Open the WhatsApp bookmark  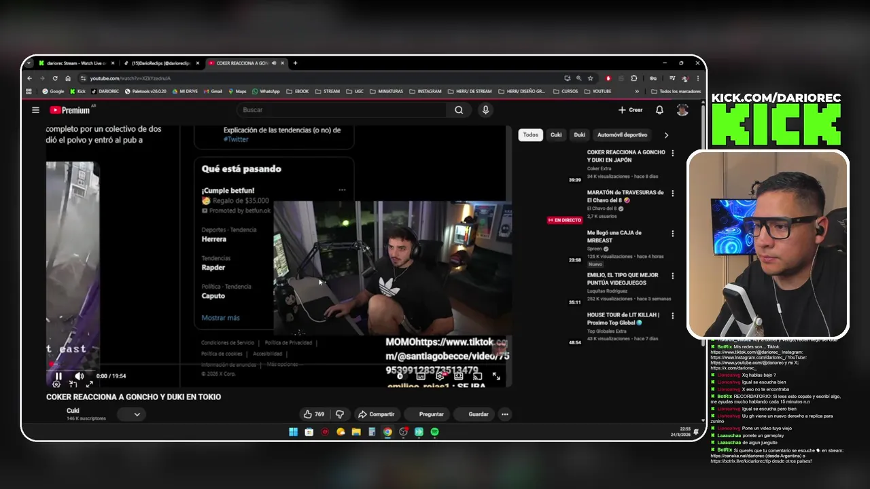coord(266,91)
